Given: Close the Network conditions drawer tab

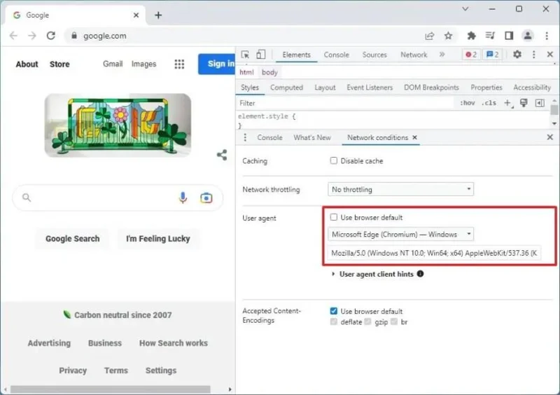Looking at the screenshot, I should pos(414,137).
